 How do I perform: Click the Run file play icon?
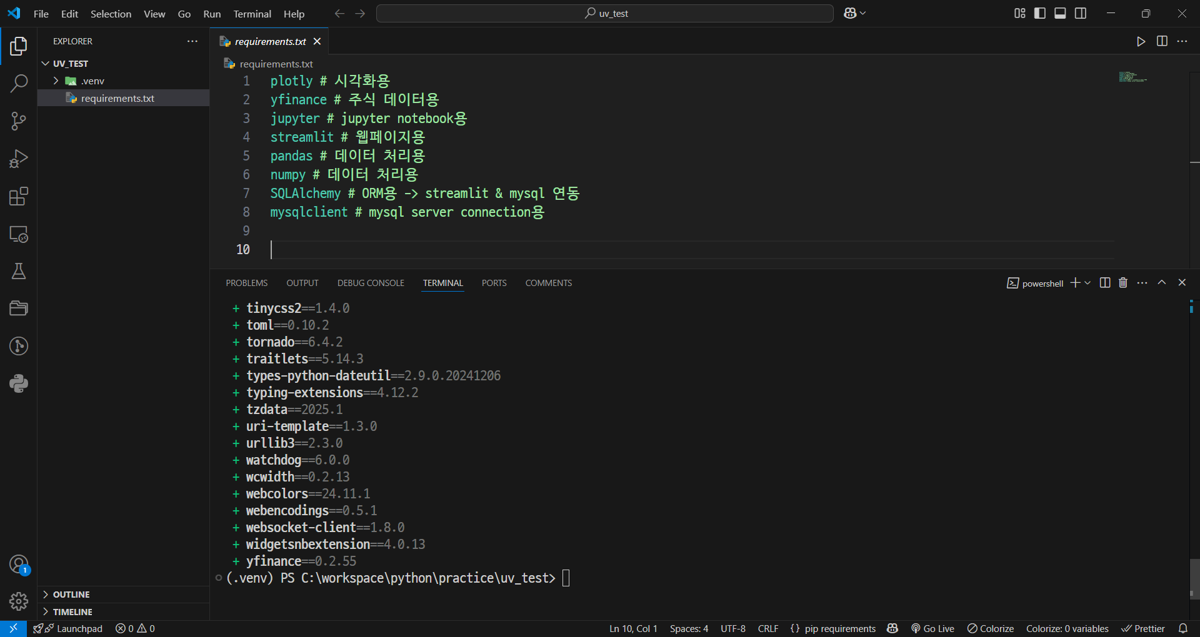[1141, 41]
